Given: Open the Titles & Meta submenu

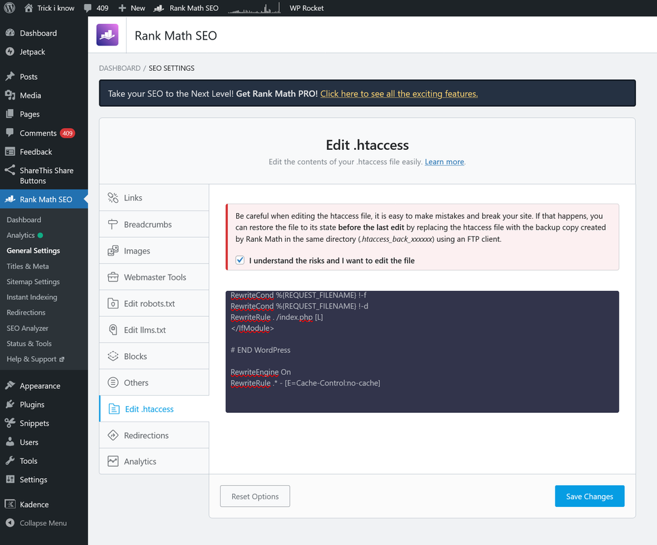Looking at the screenshot, I should pyautogui.click(x=28, y=266).
